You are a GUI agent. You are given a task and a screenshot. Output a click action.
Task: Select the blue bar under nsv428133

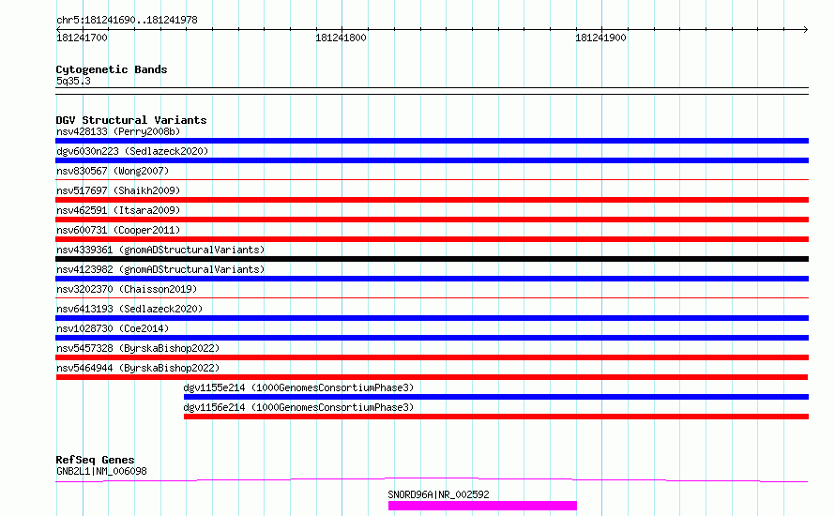[432, 141]
